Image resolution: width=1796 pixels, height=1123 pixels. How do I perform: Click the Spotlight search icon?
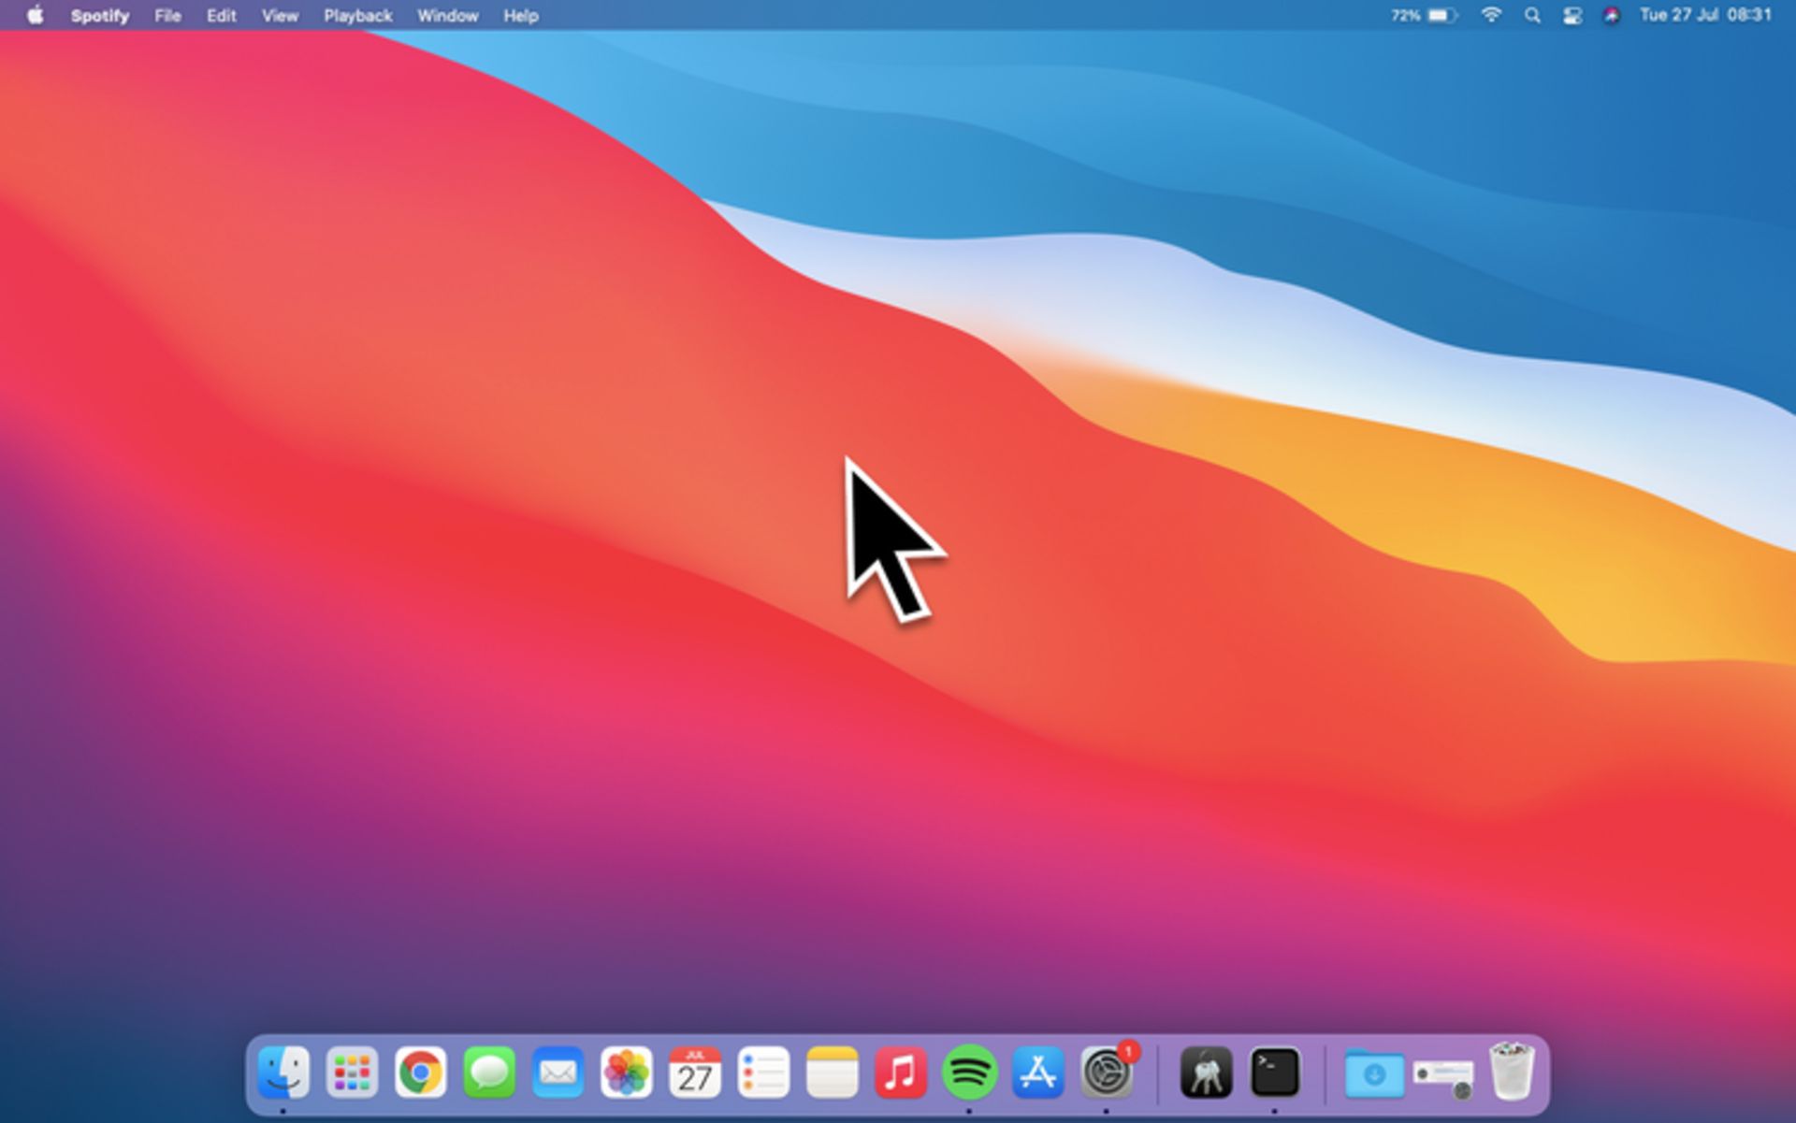(x=1532, y=16)
